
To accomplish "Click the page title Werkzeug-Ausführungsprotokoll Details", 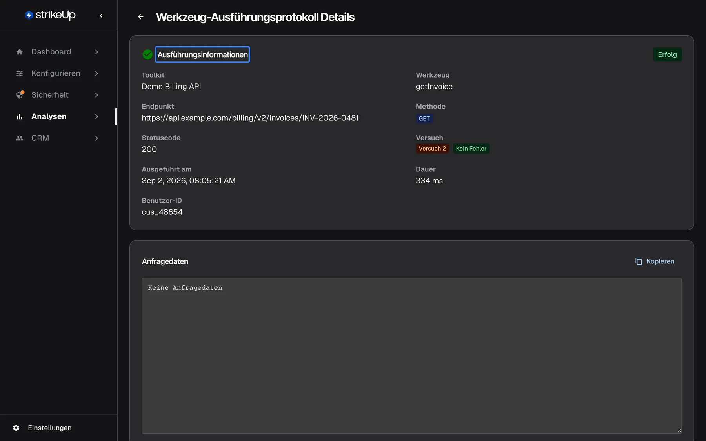I will tap(255, 17).
